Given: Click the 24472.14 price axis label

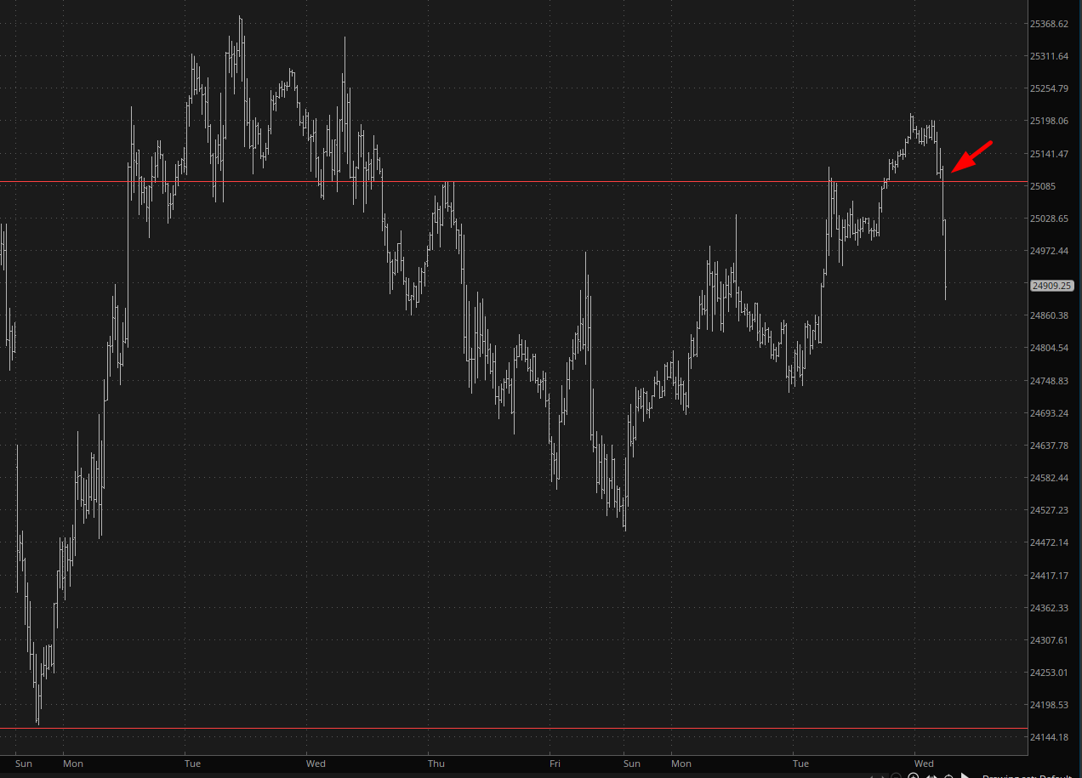Looking at the screenshot, I should click(1049, 542).
